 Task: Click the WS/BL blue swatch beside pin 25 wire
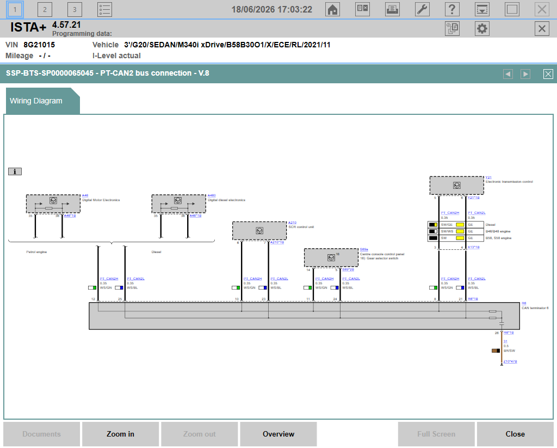click(x=119, y=287)
